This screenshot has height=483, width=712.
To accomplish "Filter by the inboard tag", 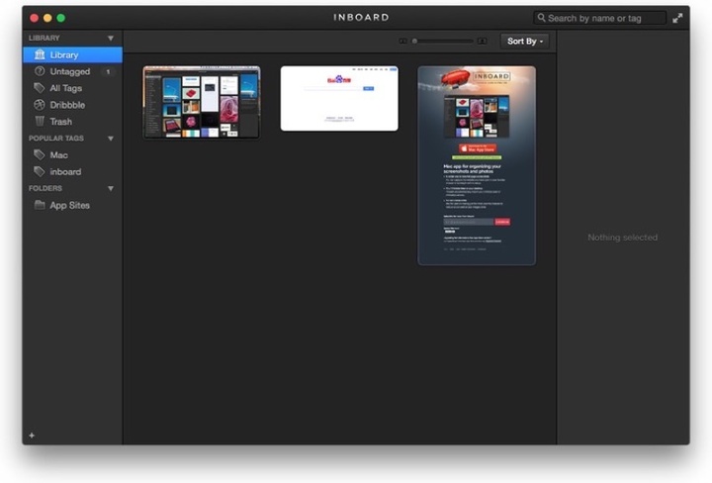I will pyautogui.click(x=65, y=172).
